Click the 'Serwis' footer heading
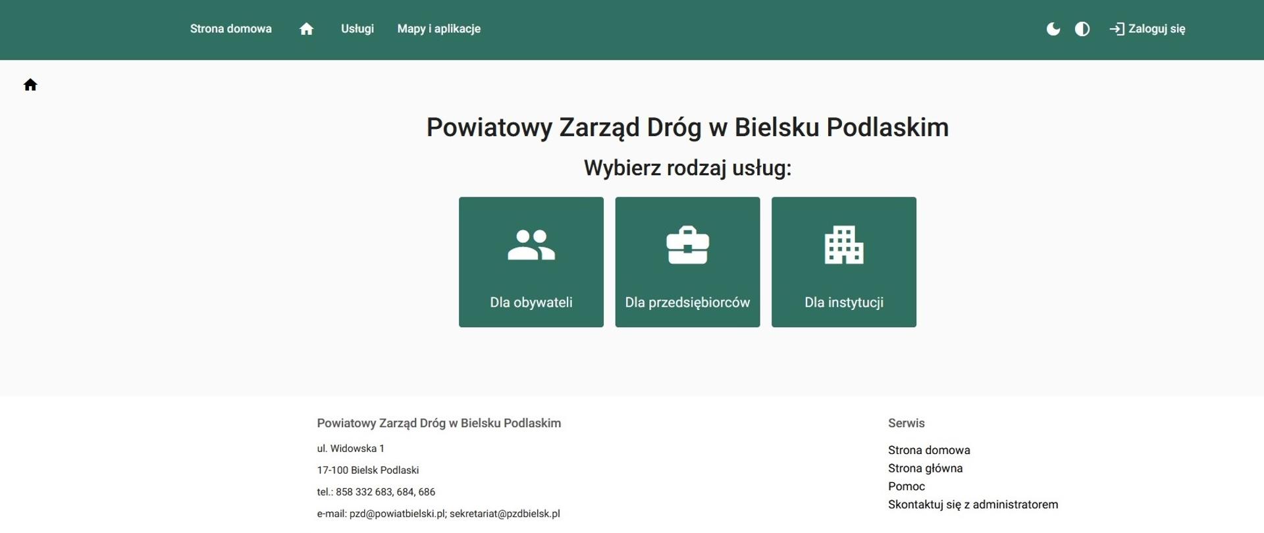The width and height of the screenshot is (1264, 533). (907, 423)
